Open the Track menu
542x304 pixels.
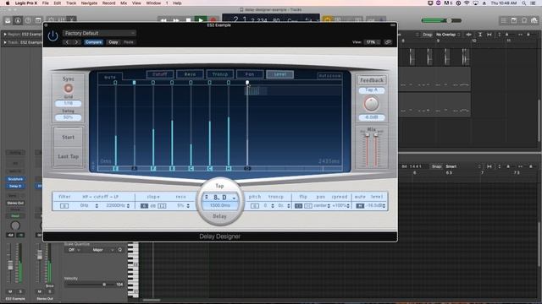click(71, 3)
